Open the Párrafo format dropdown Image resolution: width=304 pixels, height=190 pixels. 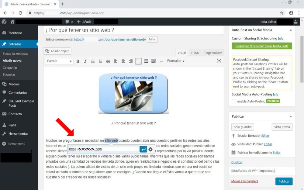pos(59,61)
